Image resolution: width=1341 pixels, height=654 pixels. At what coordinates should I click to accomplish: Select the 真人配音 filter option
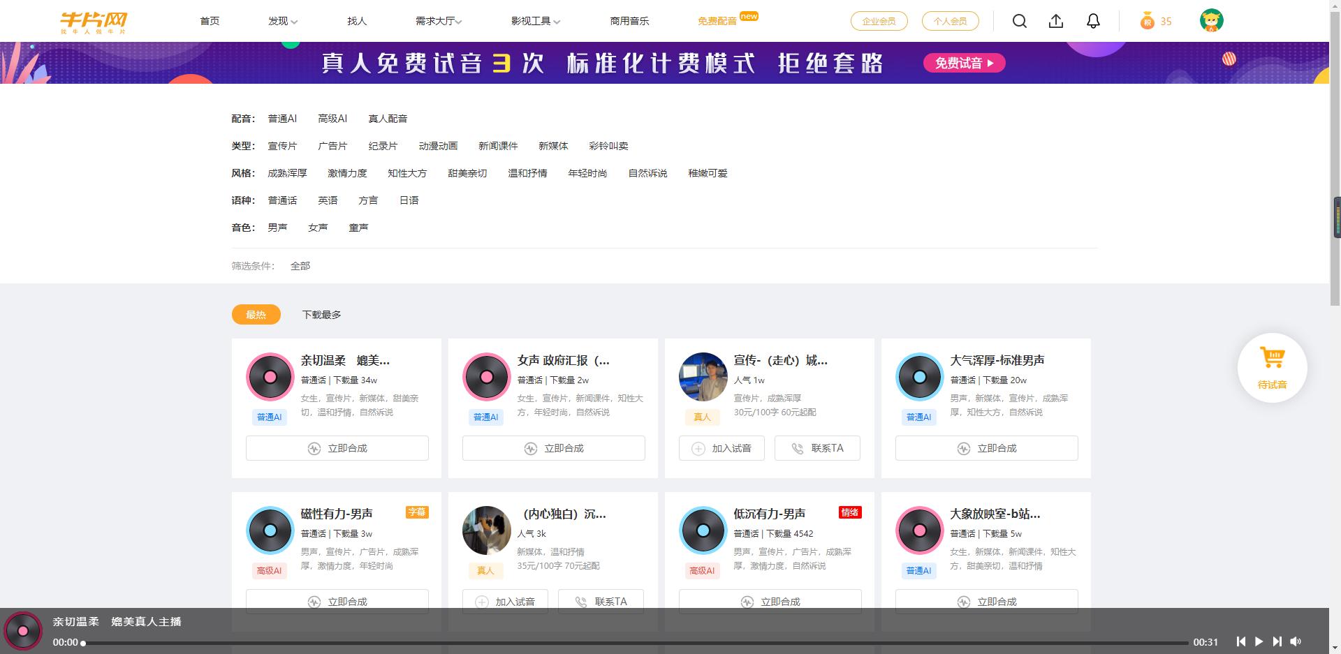[388, 118]
